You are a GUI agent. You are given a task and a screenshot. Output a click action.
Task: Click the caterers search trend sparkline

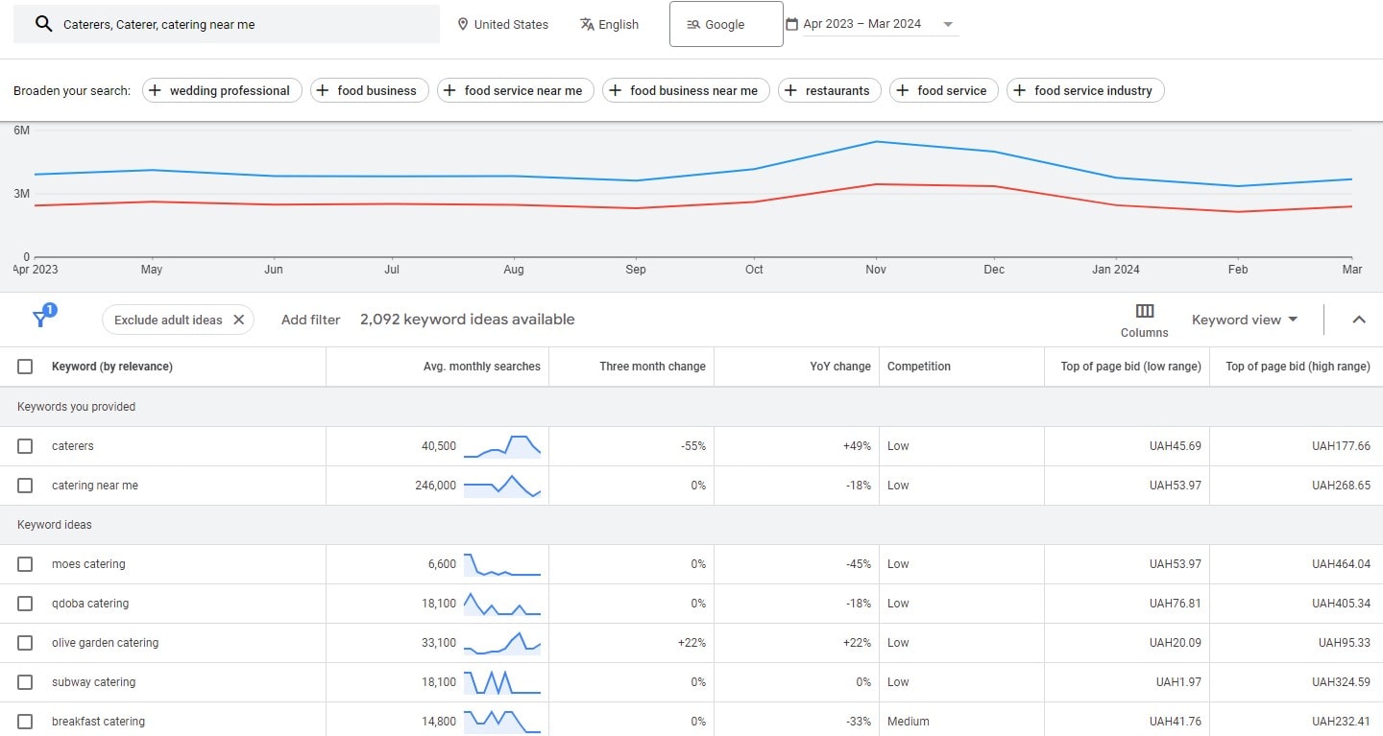click(x=502, y=446)
